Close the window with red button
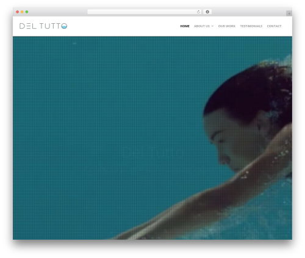Viewport: 305px width, 258px height. pos(18,12)
